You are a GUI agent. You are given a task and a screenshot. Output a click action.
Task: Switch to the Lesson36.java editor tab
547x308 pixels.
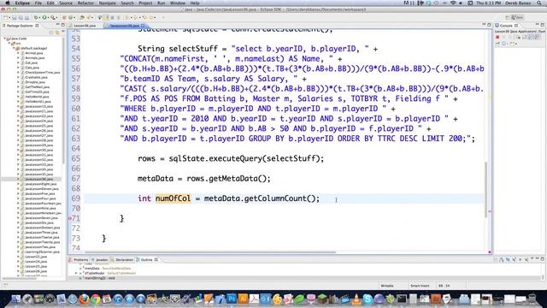point(85,26)
